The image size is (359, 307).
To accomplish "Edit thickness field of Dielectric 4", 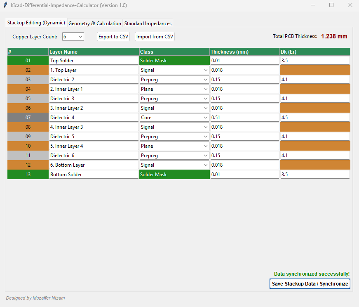I will point(244,118).
